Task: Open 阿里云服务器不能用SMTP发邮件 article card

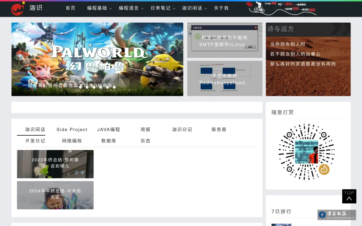Action: click(225, 40)
